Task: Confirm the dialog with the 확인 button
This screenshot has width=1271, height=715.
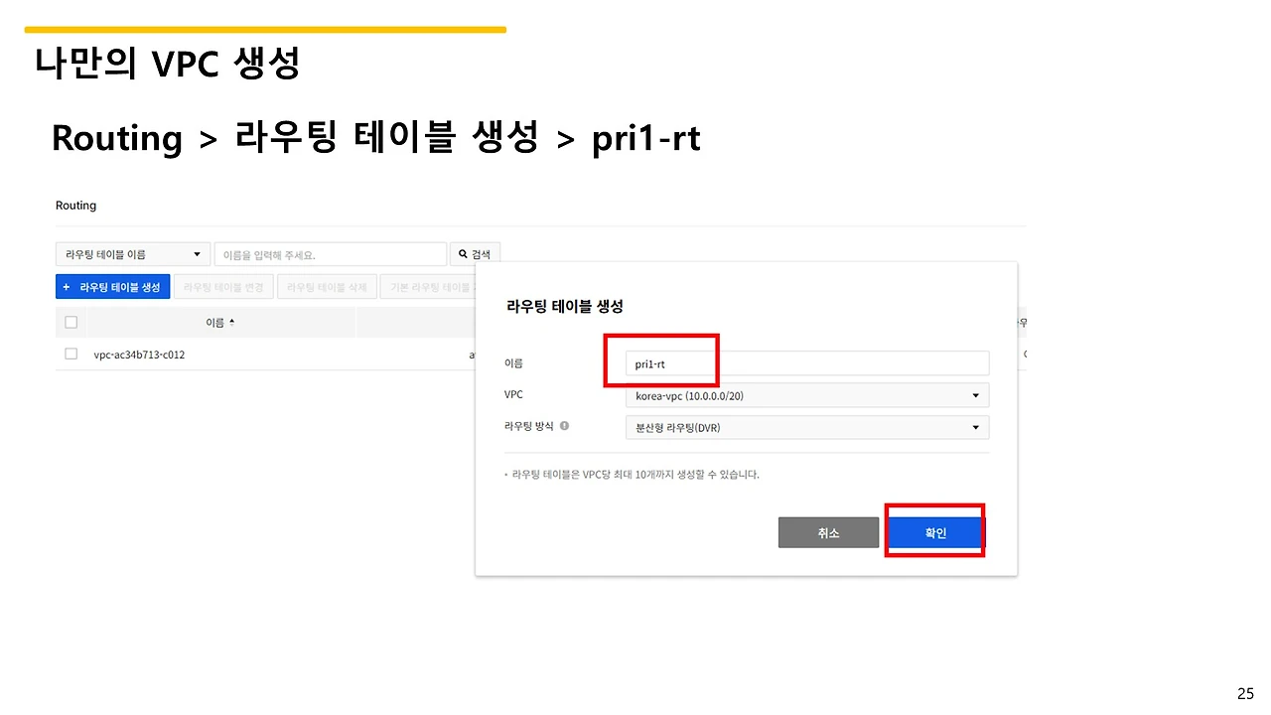Action: (x=933, y=532)
